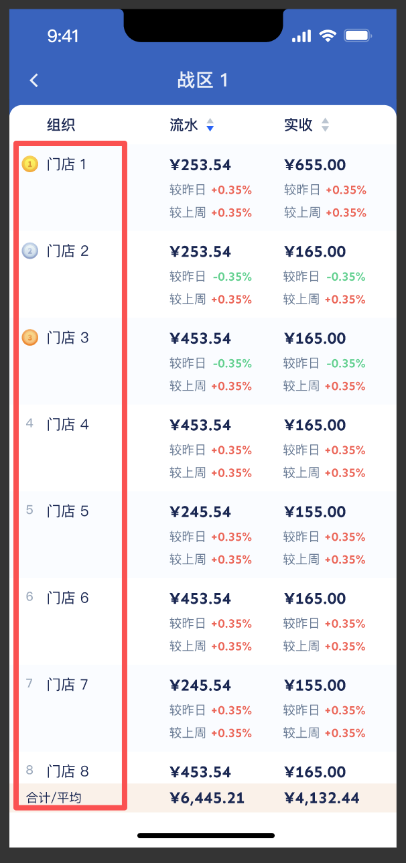
Task: Sort by 流水 using sort arrows
Action: [x=210, y=125]
